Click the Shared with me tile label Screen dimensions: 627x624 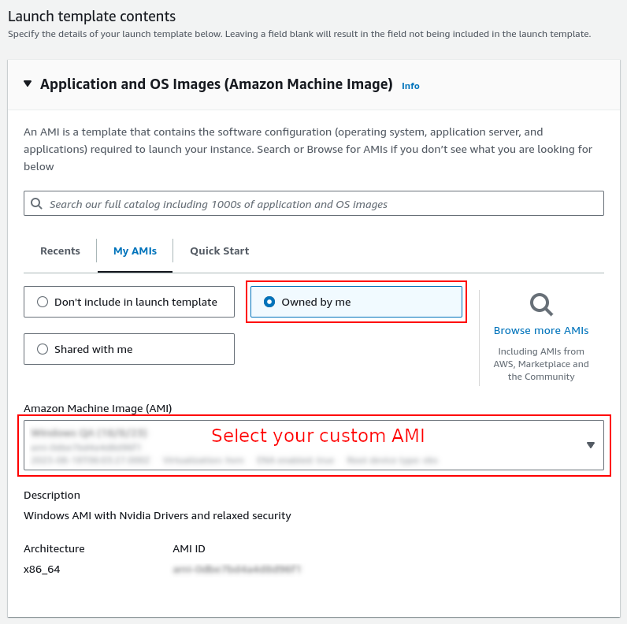coord(93,349)
